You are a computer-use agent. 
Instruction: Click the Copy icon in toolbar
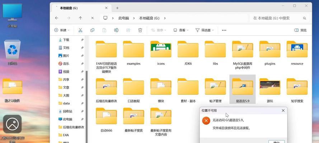tap(92, 30)
